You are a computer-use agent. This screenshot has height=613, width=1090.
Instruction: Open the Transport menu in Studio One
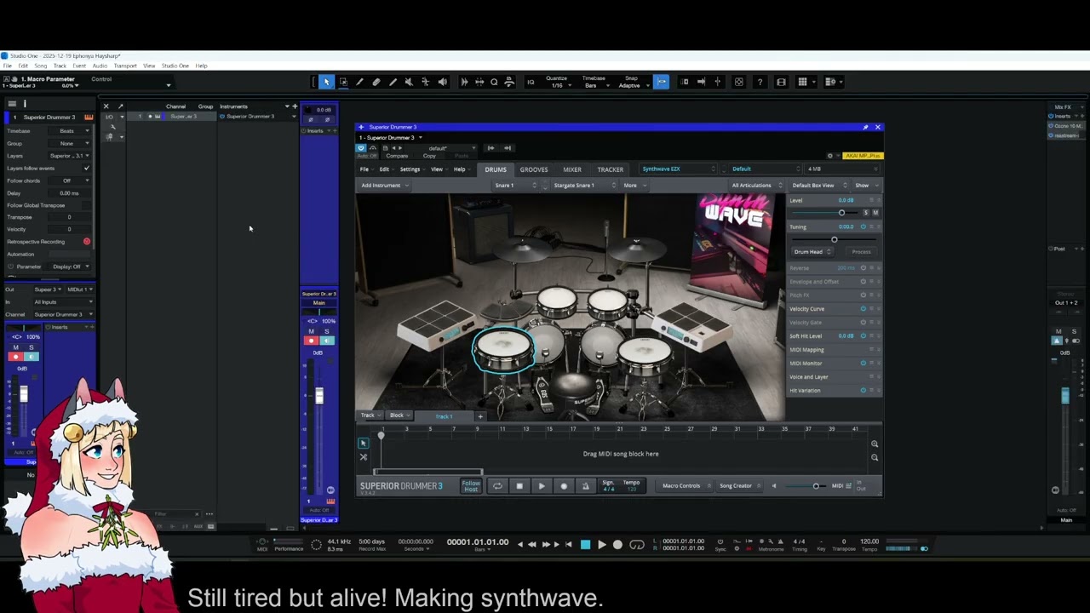point(125,66)
